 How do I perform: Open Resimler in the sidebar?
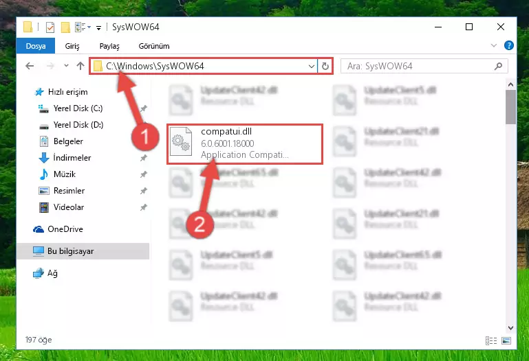pos(69,191)
